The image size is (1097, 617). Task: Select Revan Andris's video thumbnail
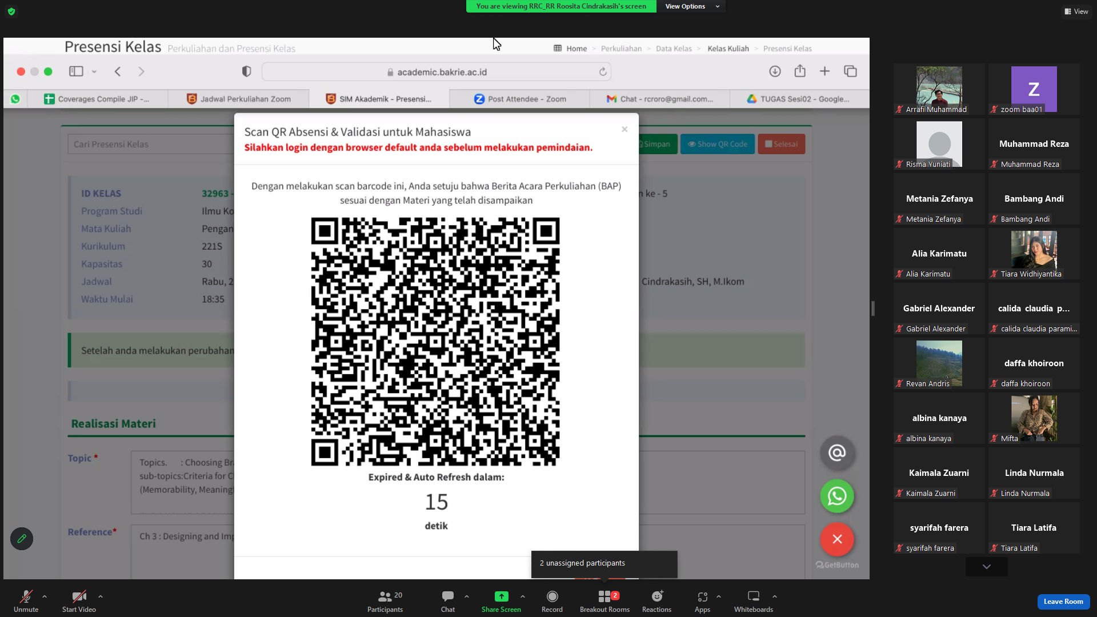tap(939, 363)
